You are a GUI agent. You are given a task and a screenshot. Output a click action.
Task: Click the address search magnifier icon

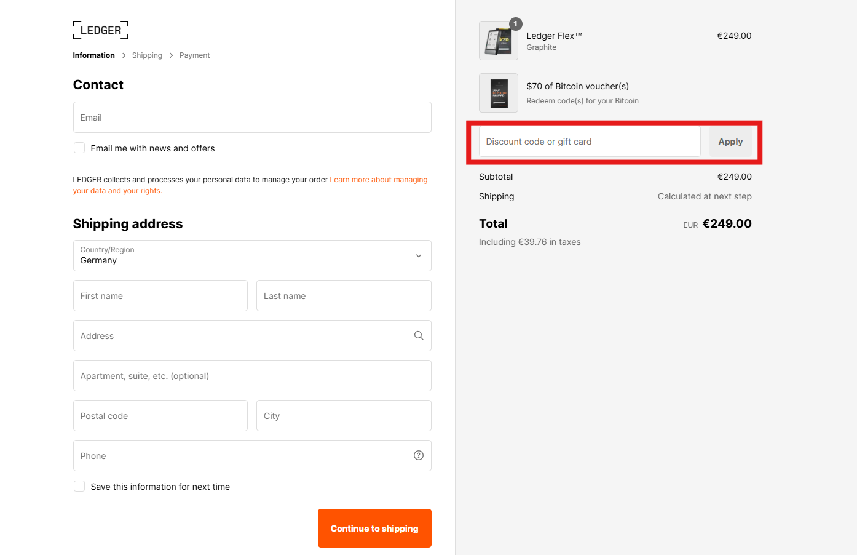419,336
